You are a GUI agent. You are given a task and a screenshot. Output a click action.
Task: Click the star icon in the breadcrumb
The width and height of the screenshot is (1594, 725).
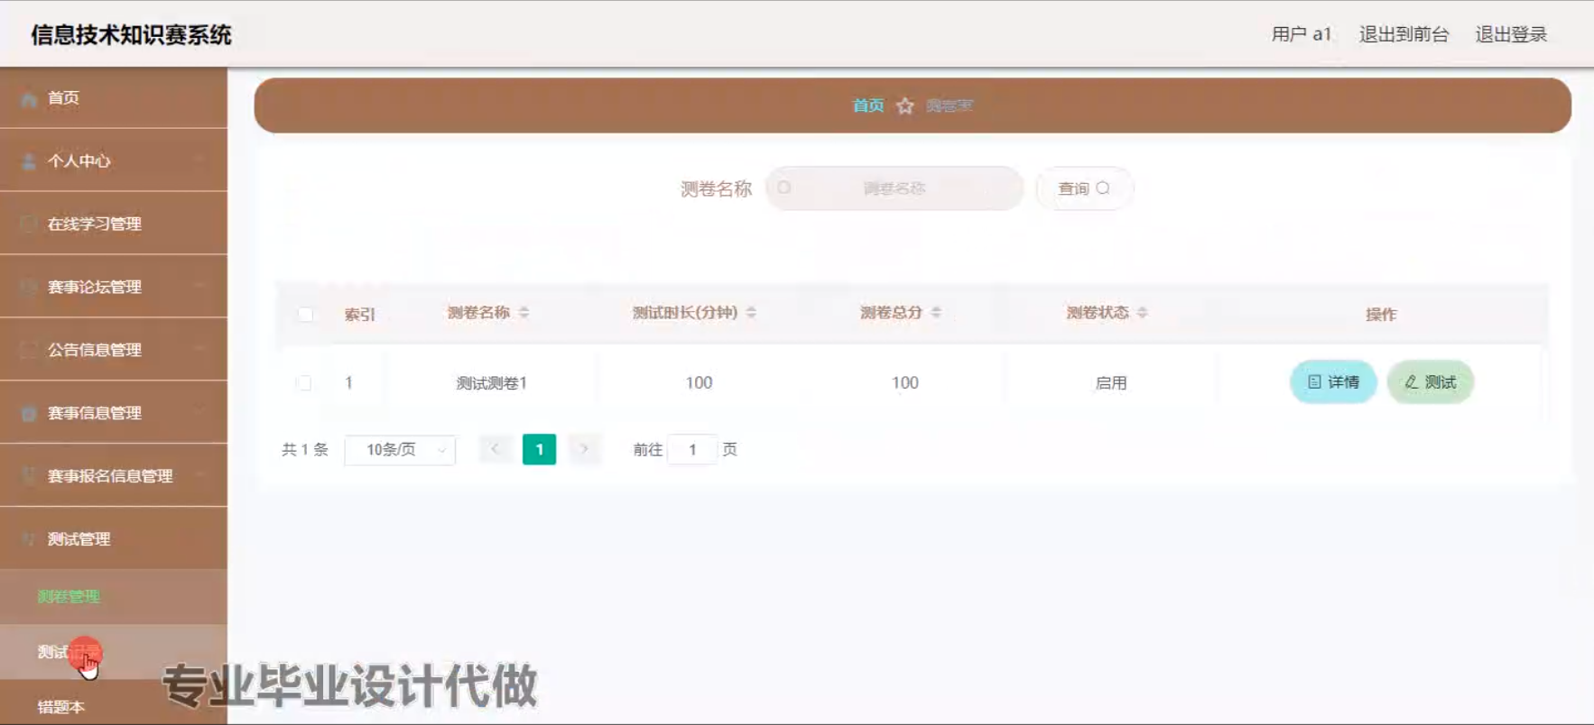point(905,106)
